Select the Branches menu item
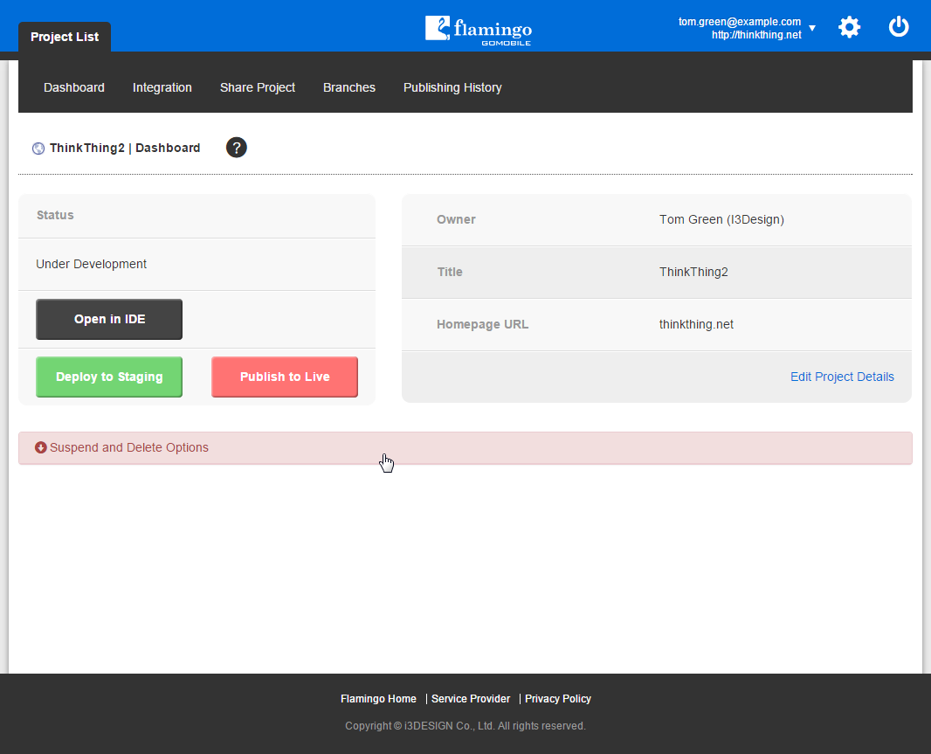Viewport: 931px width, 754px height. tap(349, 87)
